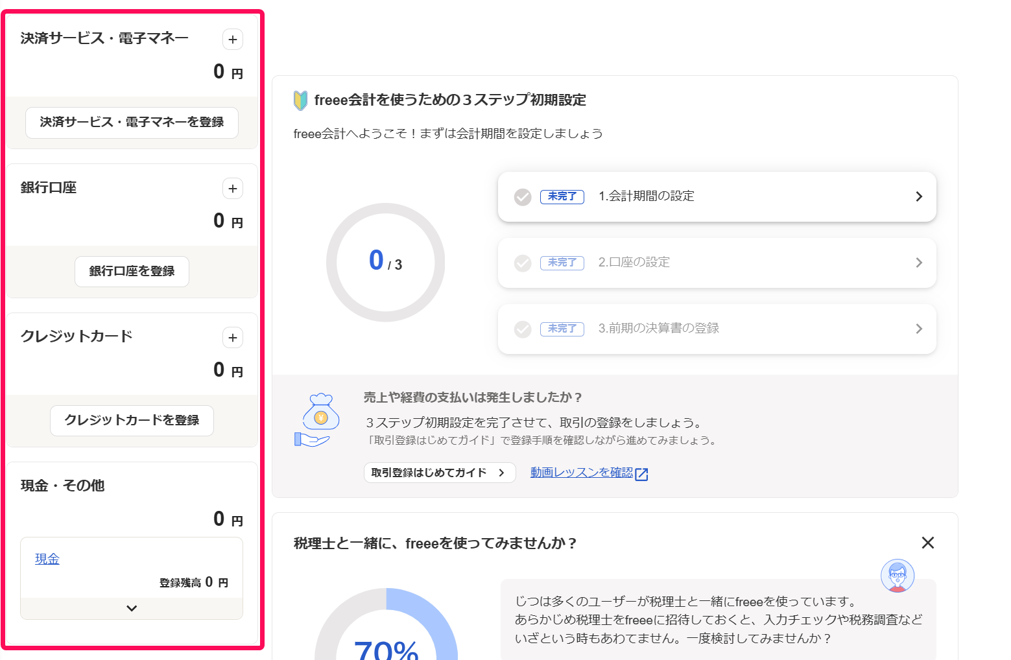Viewport: 1011px width, 660px height.
Task: Click chevron arrow on 口座の設定 row
Action: click(919, 263)
